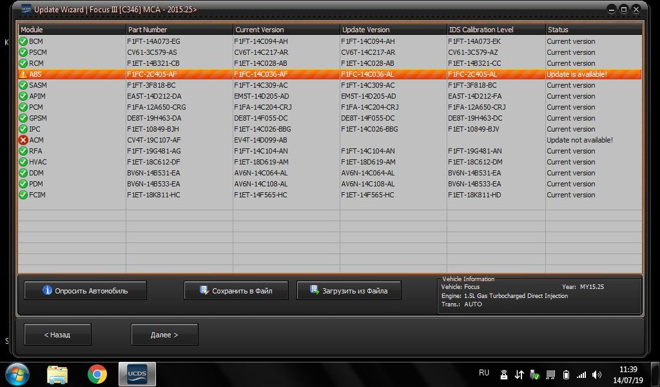Click battery icon in system tray
This screenshot has width=660, height=387.
[x=566, y=374]
